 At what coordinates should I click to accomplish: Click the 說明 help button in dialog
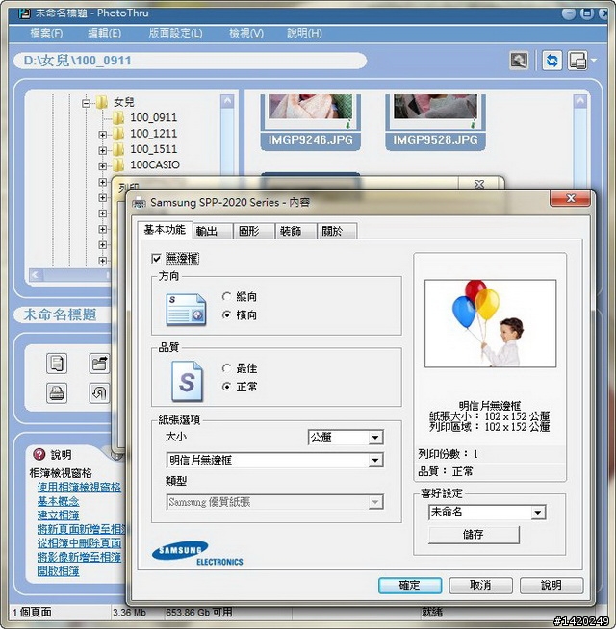pos(552,586)
